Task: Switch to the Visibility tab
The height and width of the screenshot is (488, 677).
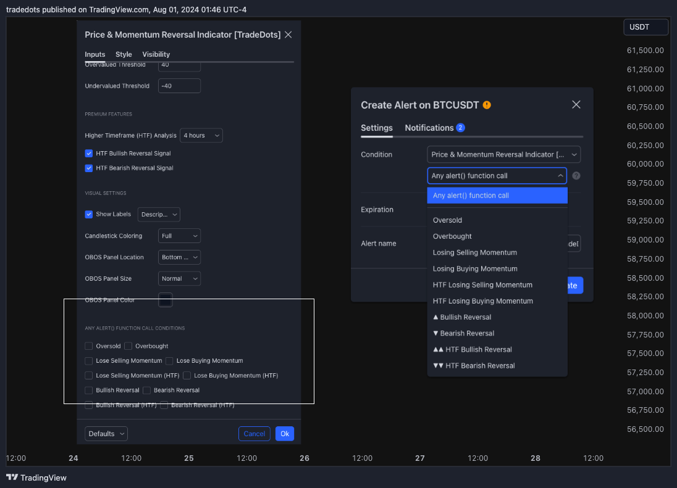Action: click(x=156, y=54)
